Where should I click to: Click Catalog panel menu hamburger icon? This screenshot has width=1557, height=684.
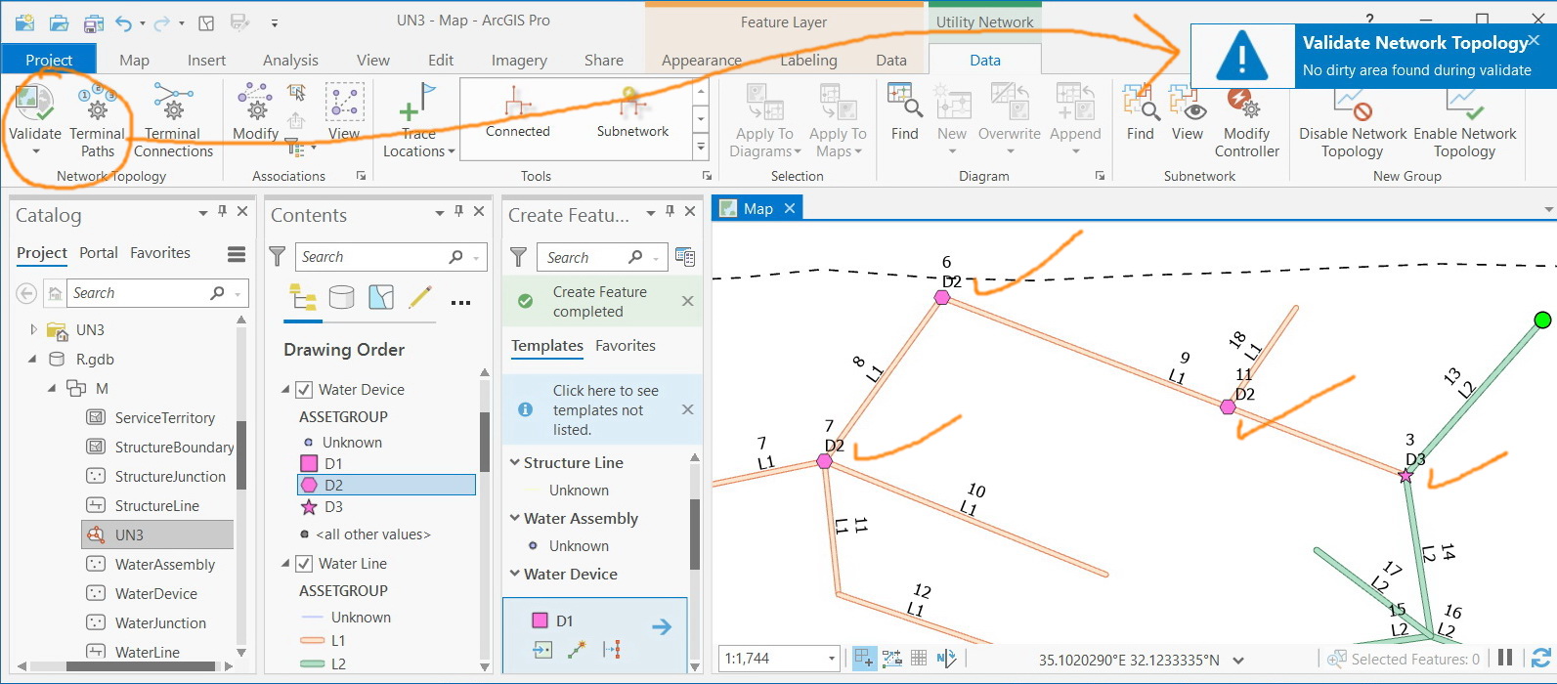click(237, 254)
